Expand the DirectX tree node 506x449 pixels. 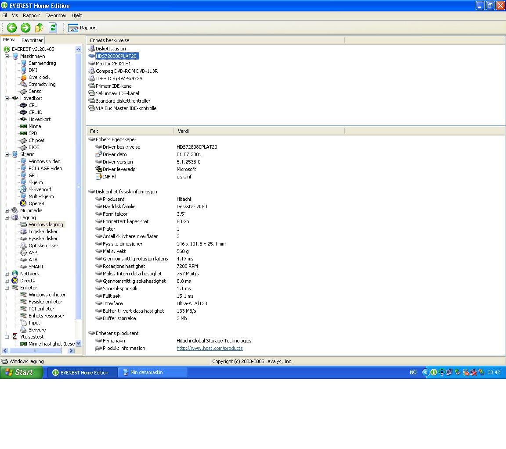[x=7, y=281]
